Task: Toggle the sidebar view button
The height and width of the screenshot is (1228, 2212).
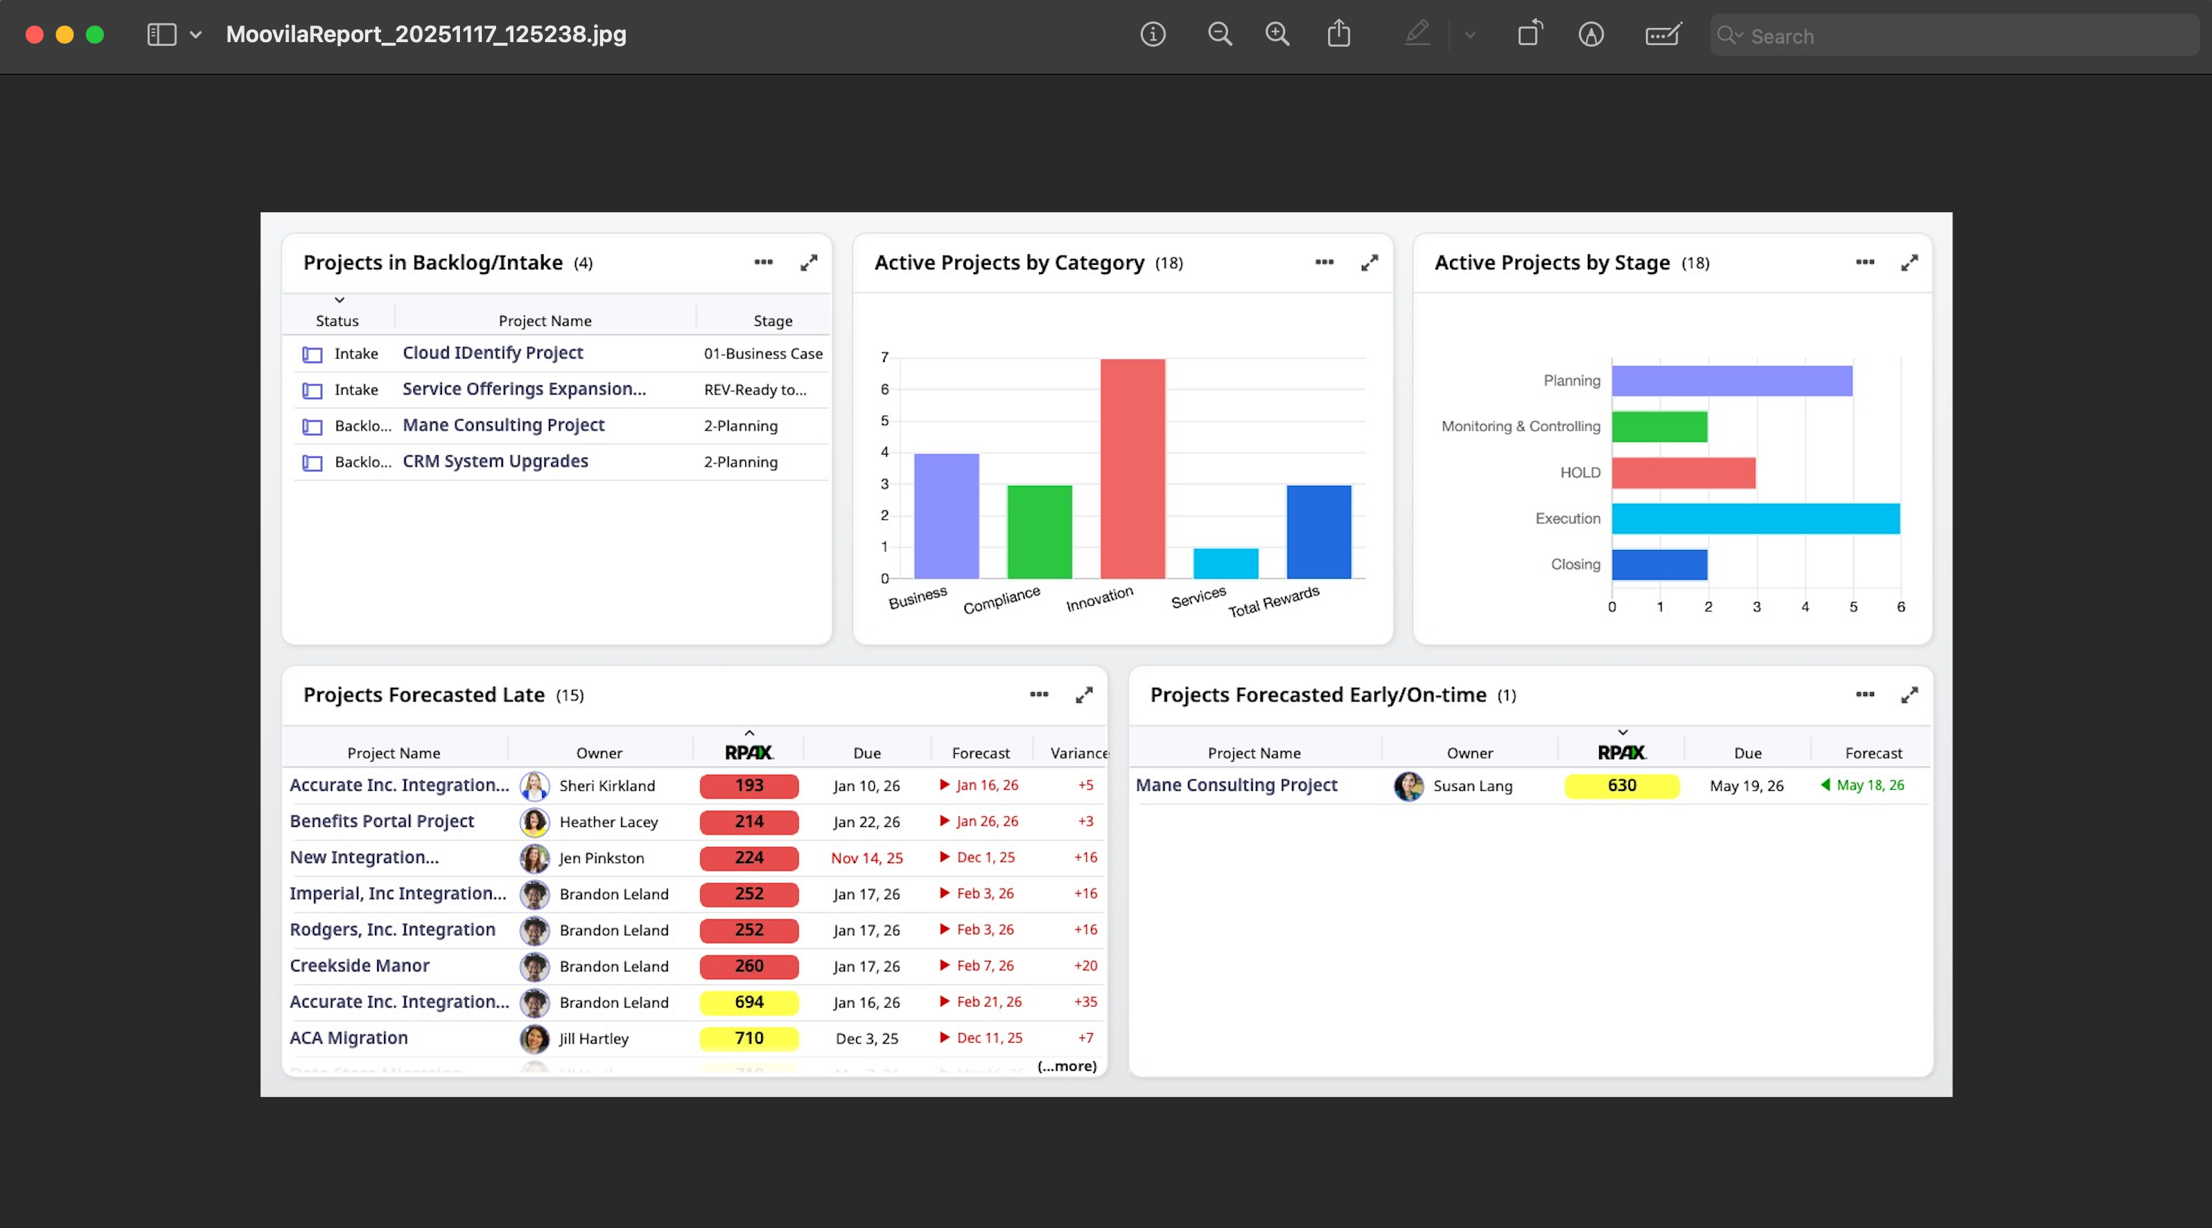Action: [x=161, y=35]
